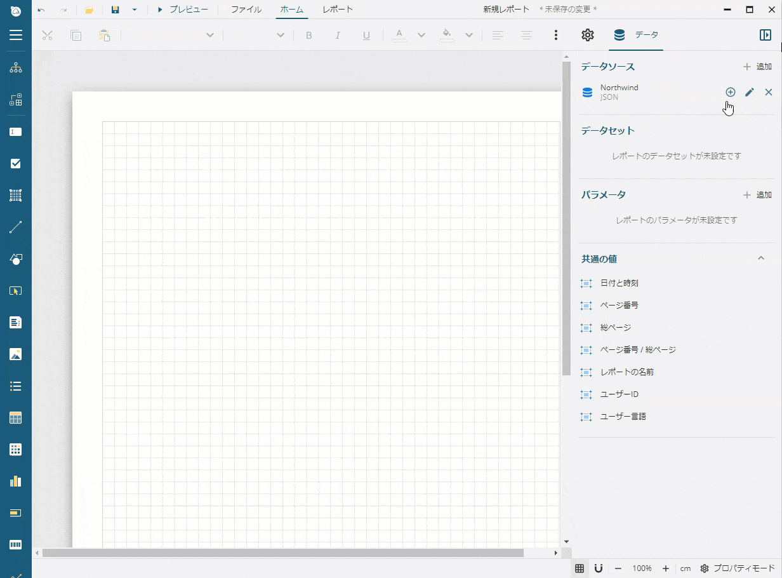Viewport: 782px width, 578px height.
Task: Select the Image control icon
Action: coord(16,354)
